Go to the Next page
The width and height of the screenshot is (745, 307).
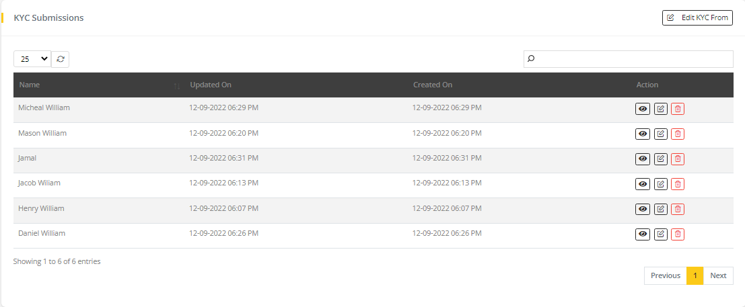[x=718, y=275]
